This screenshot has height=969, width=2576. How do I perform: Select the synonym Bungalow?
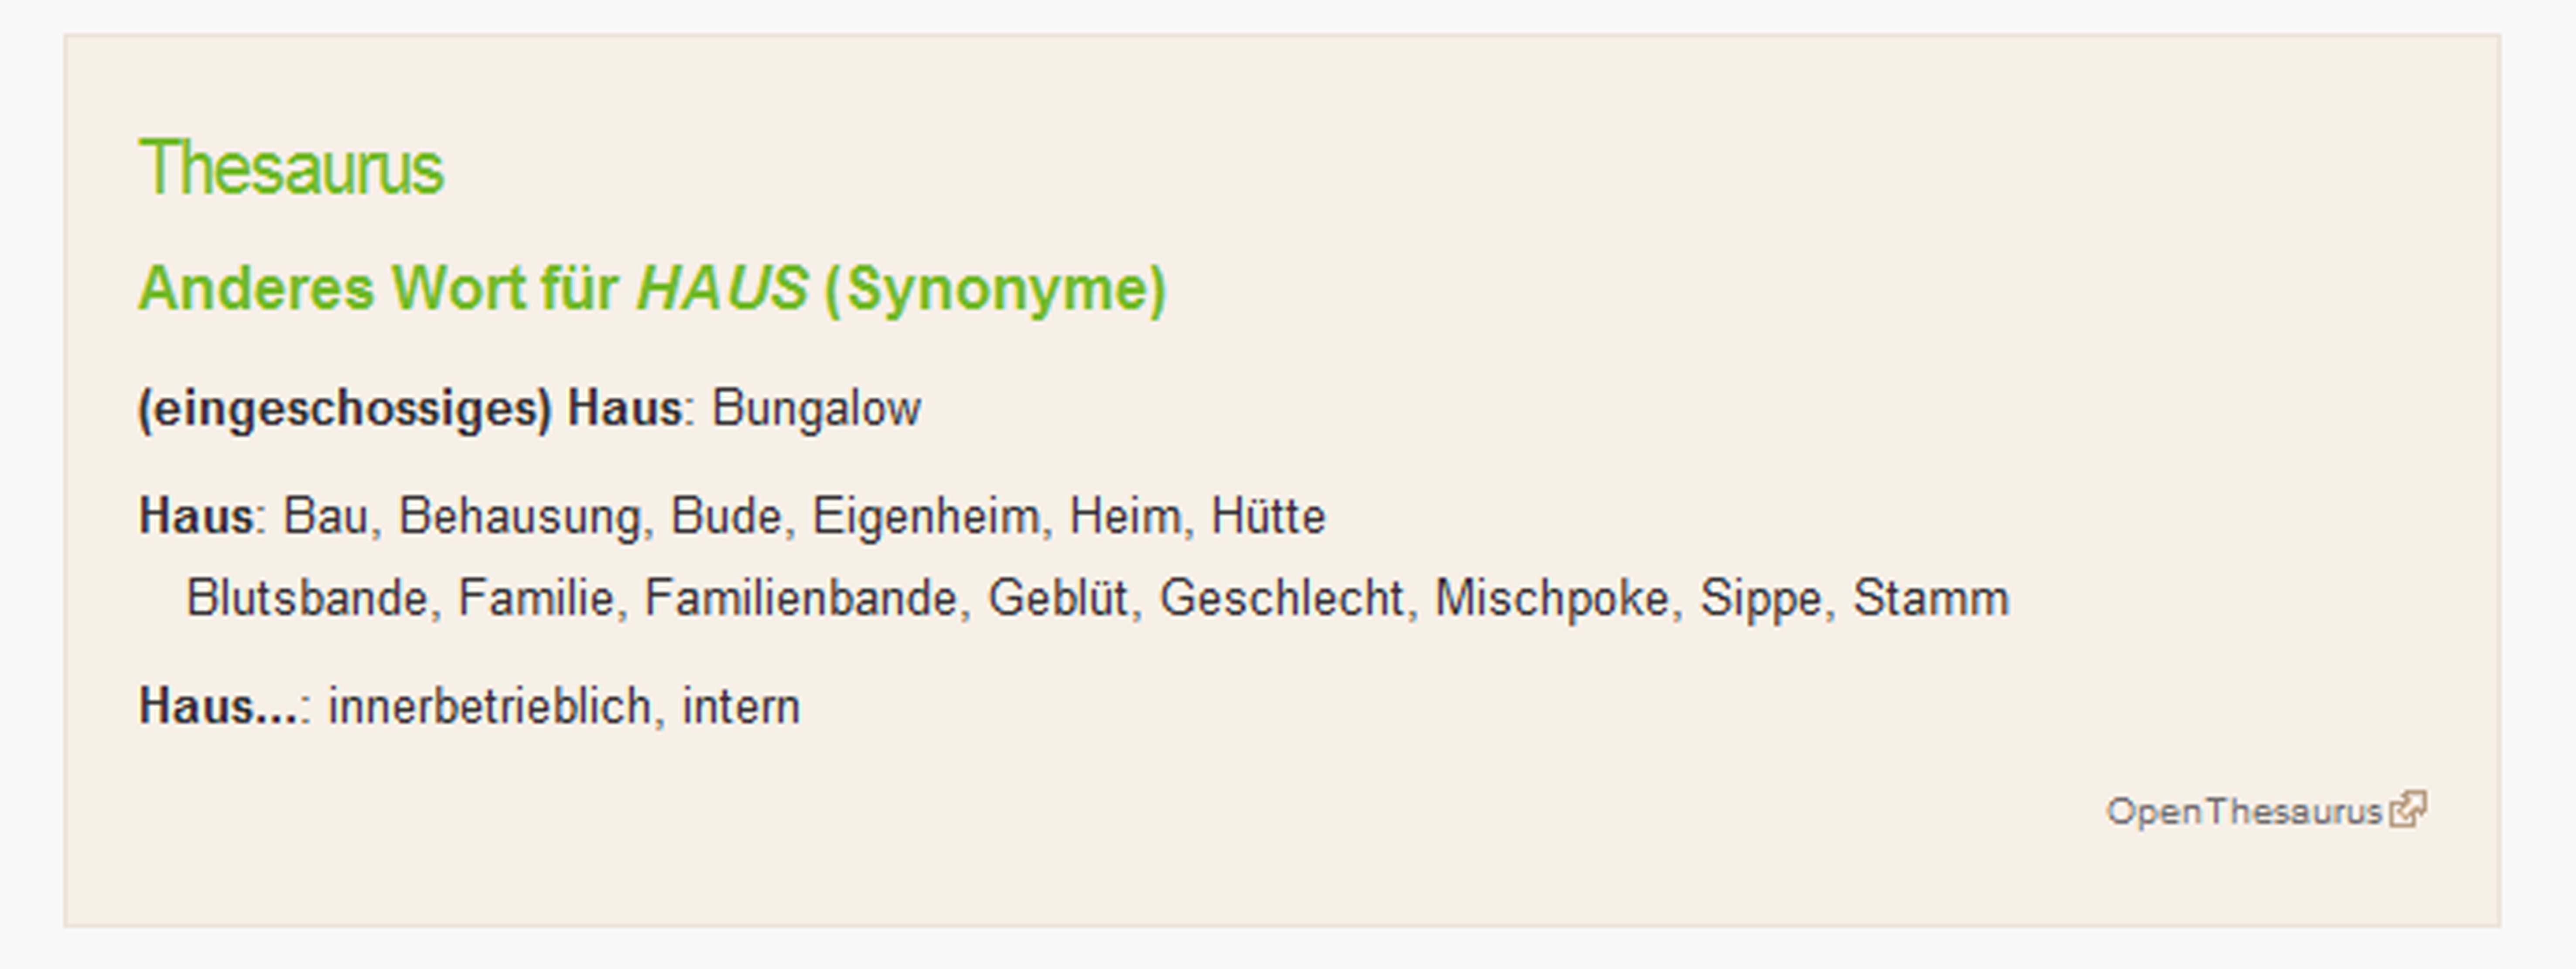pos(816,408)
